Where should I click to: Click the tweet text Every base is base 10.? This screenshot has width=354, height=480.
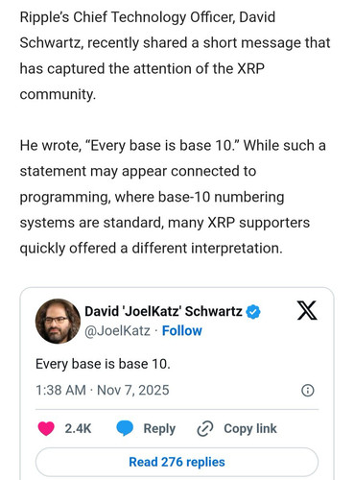click(103, 364)
